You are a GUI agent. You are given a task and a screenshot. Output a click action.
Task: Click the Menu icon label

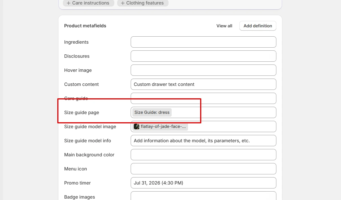pyautogui.click(x=75, y=169)
